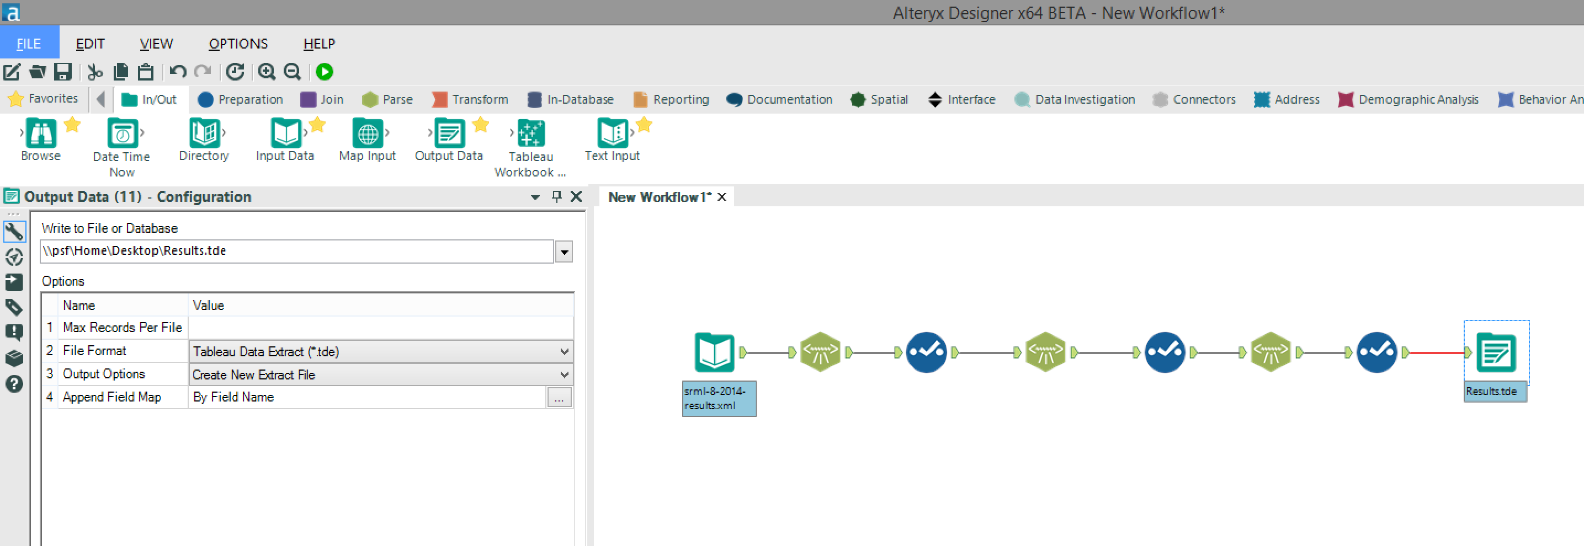Open the Transform tool category
Image resolution: width=1584 pixels, height=546 pixels.
tap(470, 99)
